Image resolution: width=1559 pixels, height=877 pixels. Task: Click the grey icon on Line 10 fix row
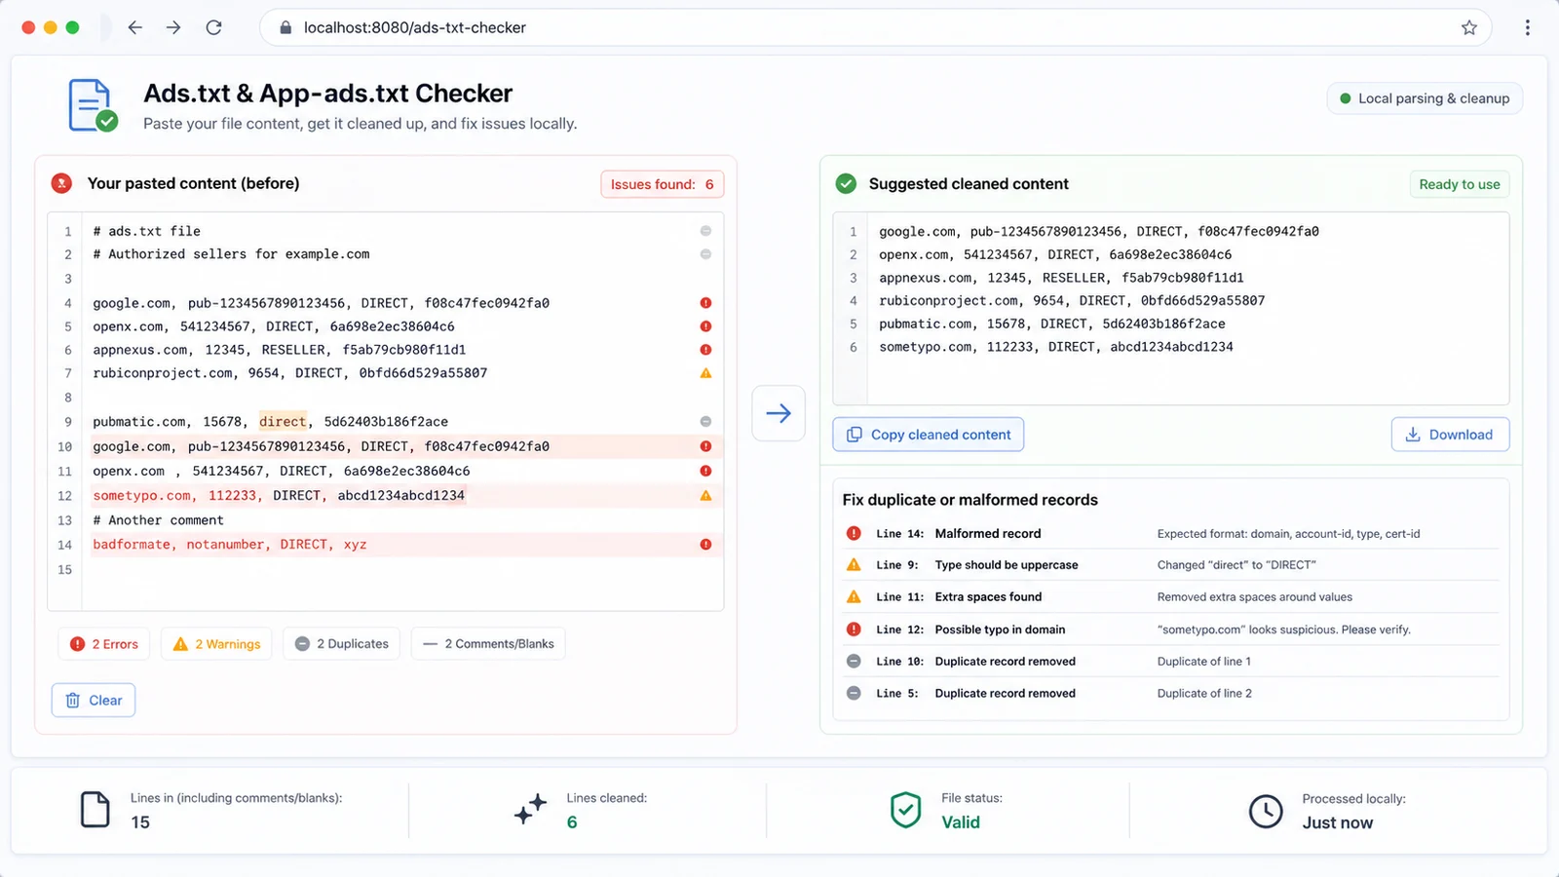tap(854, 661)
